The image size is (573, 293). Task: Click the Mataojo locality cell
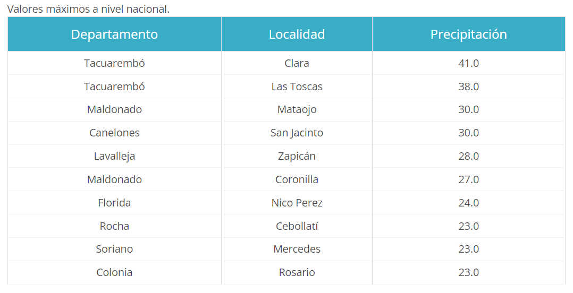tap(297, 110)
